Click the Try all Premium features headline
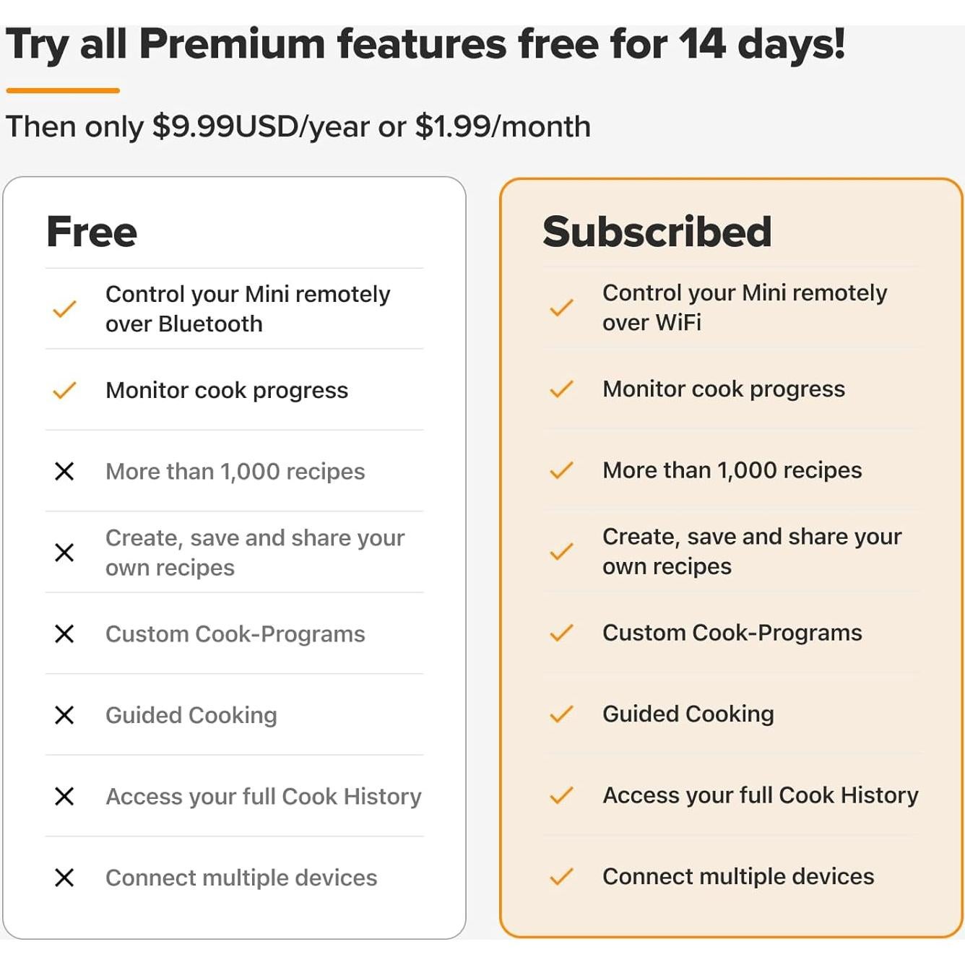The image size is (965, 965). (425, 45)
